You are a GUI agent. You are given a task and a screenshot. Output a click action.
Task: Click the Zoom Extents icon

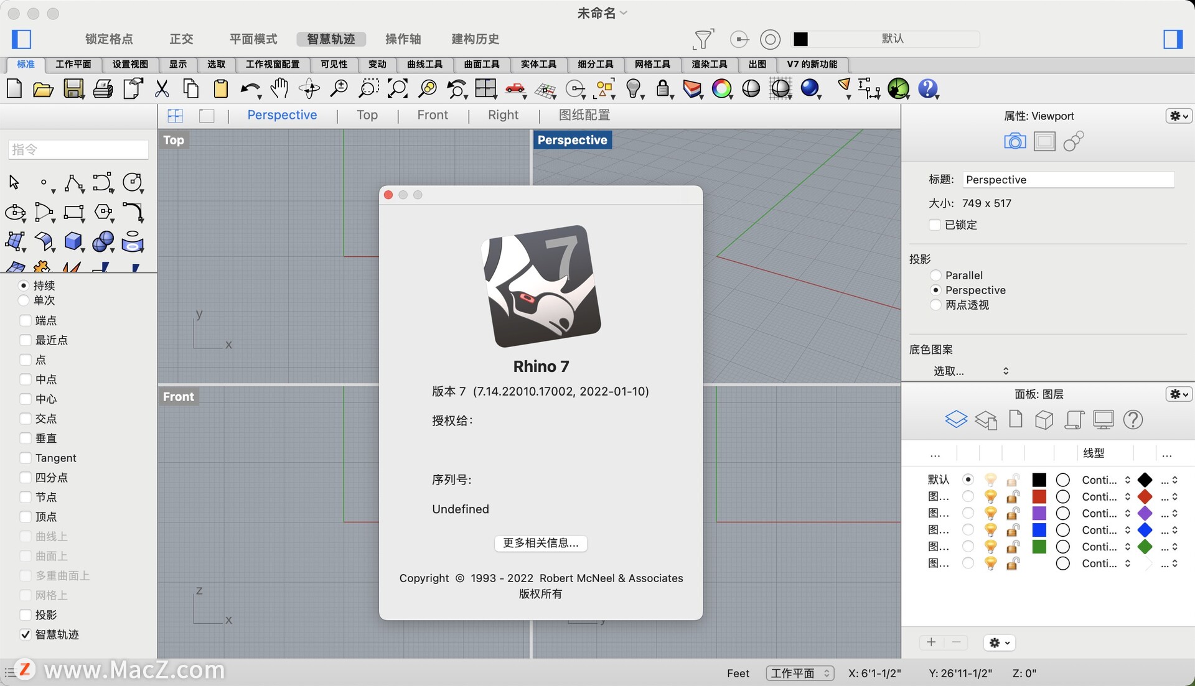(x=398, y=89)
